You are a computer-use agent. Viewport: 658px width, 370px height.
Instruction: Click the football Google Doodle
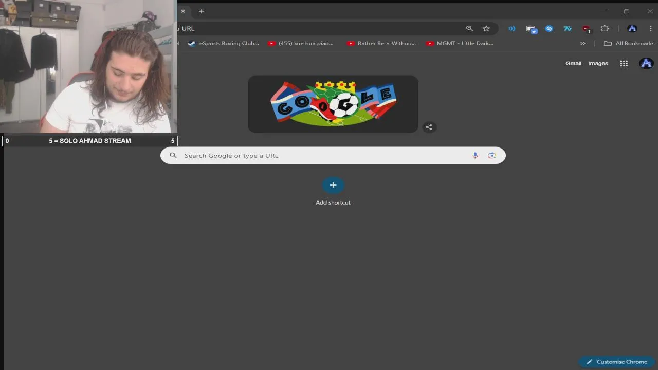pyautogui.click(x=333, y=104)
